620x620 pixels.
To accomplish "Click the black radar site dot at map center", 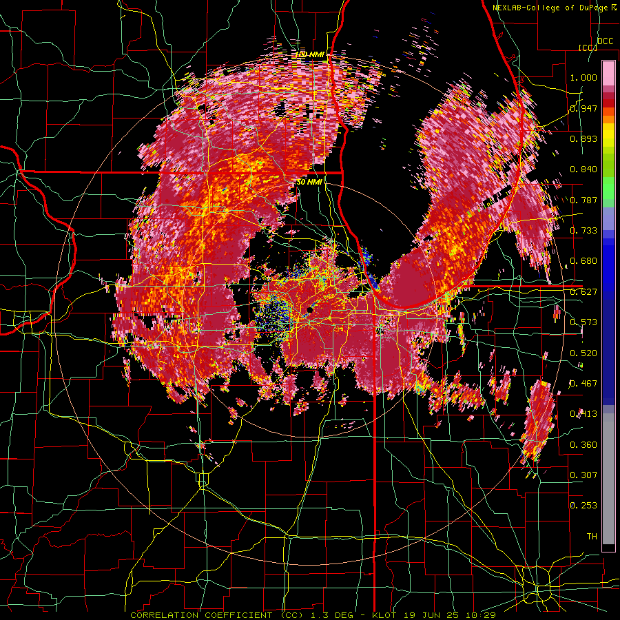I will tap(309, 311).
